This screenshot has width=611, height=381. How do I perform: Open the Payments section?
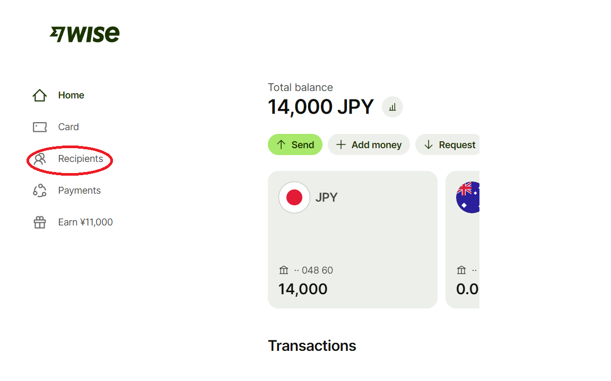80,190
